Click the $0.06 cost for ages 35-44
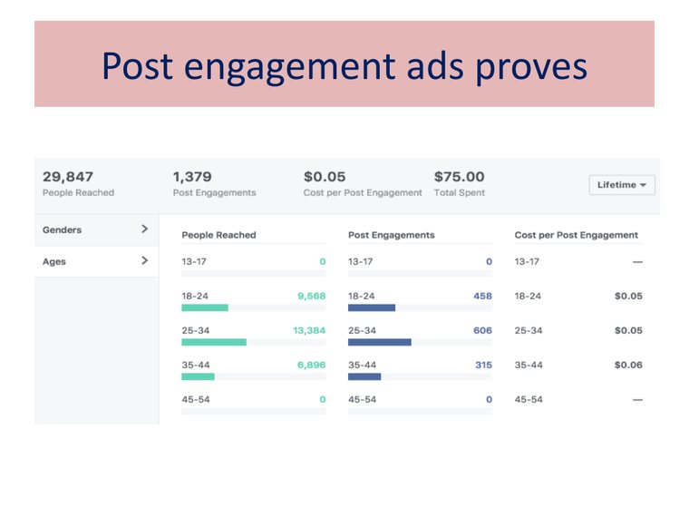The height and width of the screenshot is (517, 689). pyautogui.click(x=628, y=365)
